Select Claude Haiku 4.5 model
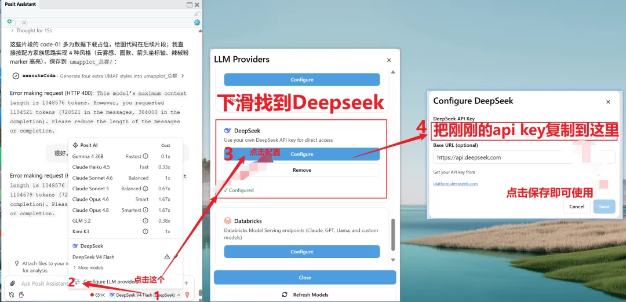 coord(125,167)
